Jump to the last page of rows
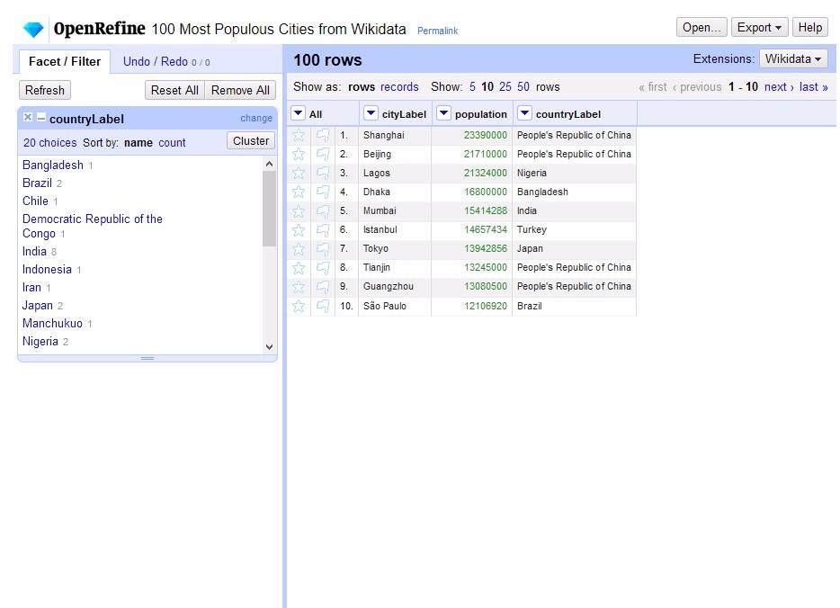The height and width of the screenshot is (608, 840). 813,86
